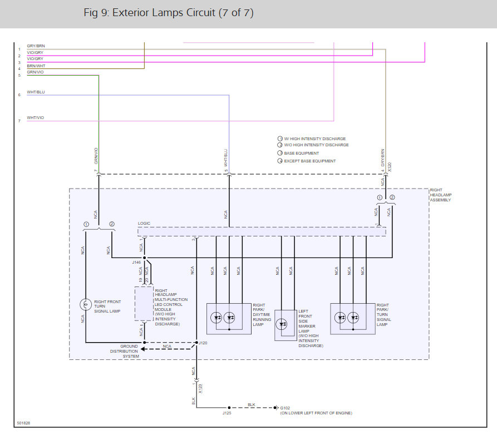Click the legend circle marker for 'W/ HIGH INTENSITY DISCHARGE'
This screenshot has height=440, width=497.
coord(280,139)
